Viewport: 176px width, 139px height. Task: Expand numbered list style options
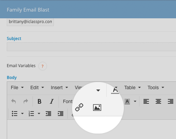[39, 114]
